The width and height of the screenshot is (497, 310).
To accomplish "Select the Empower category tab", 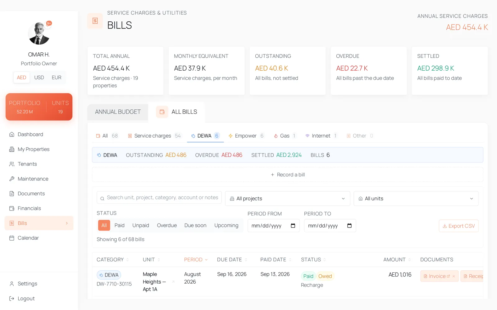I will [246, 136].
